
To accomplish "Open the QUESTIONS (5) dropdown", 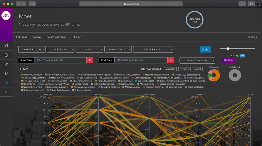I will click(197, 60).
